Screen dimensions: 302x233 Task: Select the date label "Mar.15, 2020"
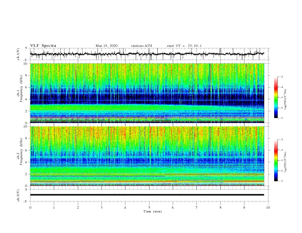click(106, 46)
